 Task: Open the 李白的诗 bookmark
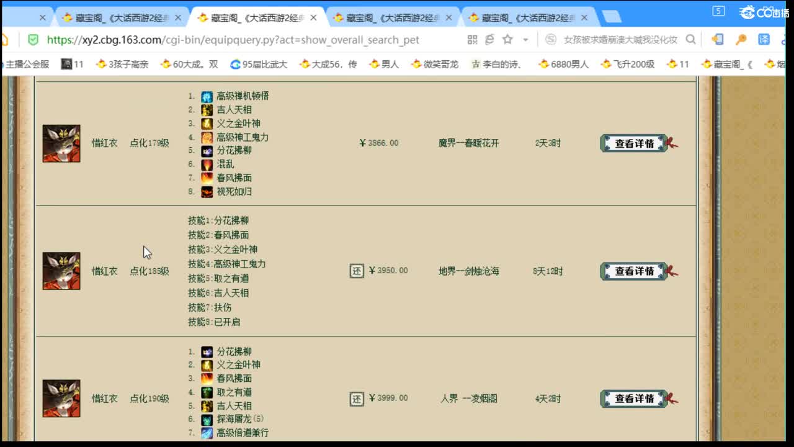coord(496,64)
